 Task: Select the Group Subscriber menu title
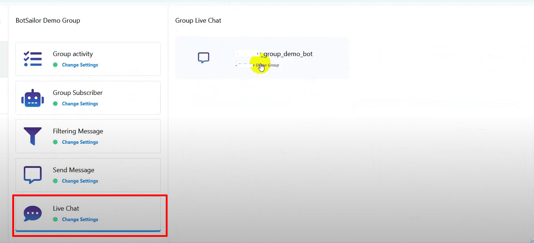point(78,93)
